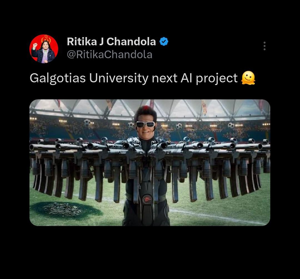Image resolution: width=300 pixels, height=279 pixels.
Task: Open Ritika J Chandola's profile picture
Action: pyautogui.click(x=44, y=49)
